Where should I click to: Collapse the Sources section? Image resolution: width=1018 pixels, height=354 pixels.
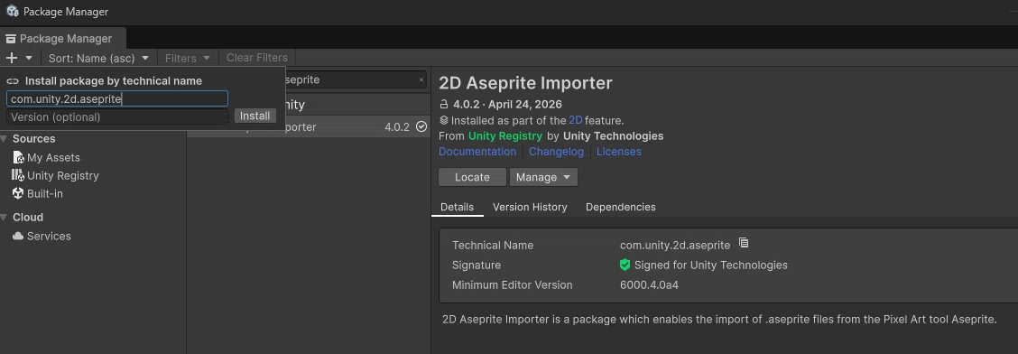pyautogui.click(x=5, y=138)
